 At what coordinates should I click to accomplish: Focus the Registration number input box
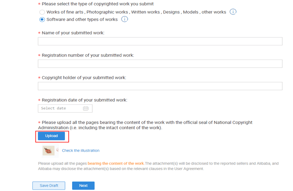click(160, 63)
